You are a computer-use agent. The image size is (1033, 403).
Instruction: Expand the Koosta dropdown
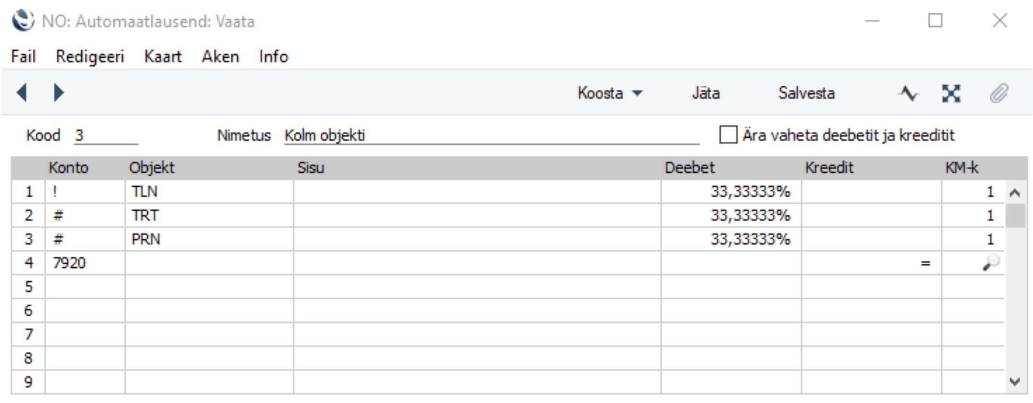tap(609, 93)
